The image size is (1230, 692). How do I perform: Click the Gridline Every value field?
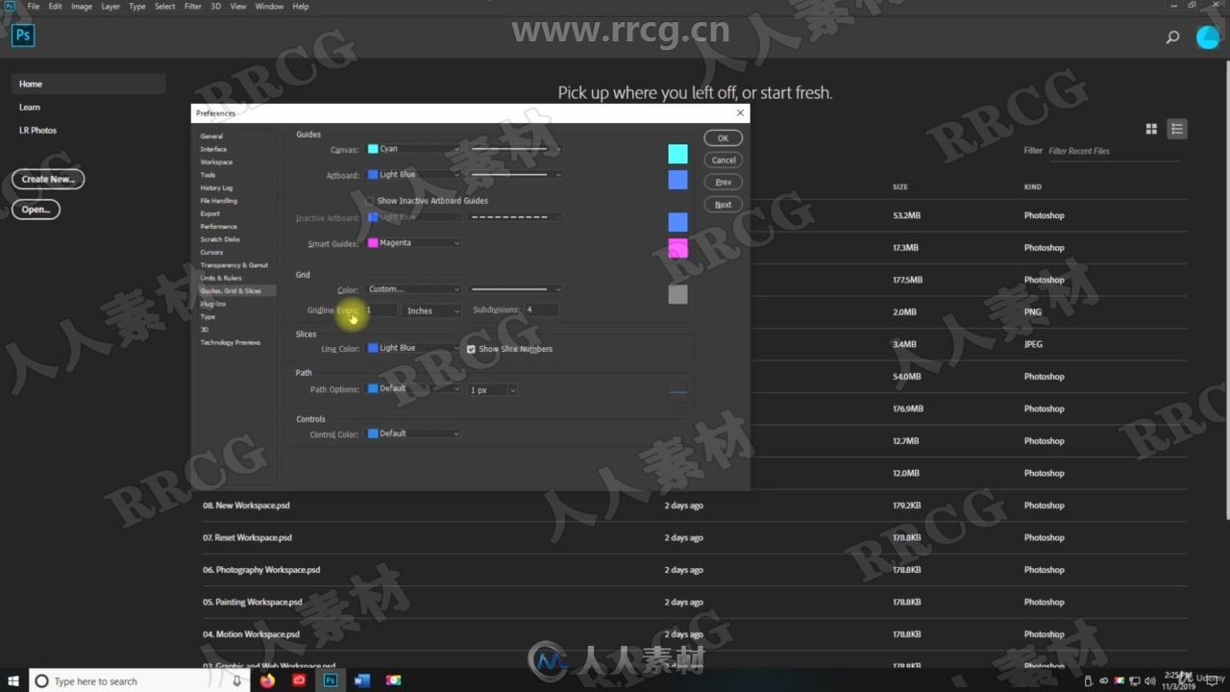tap(381, 310)
